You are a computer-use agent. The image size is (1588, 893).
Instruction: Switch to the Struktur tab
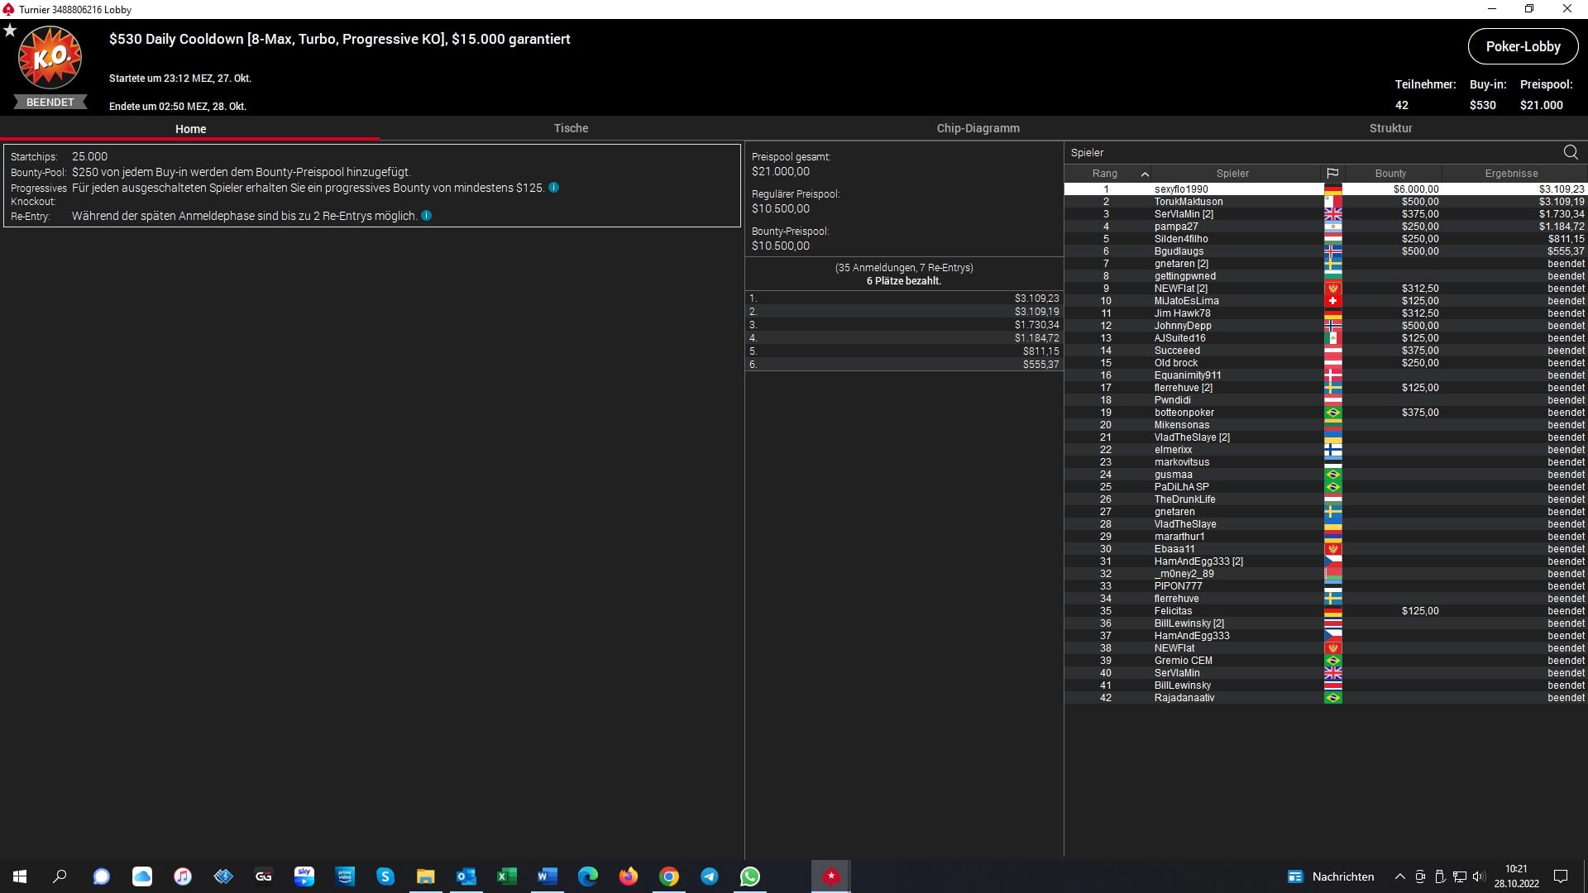[x=1390, y=128]
